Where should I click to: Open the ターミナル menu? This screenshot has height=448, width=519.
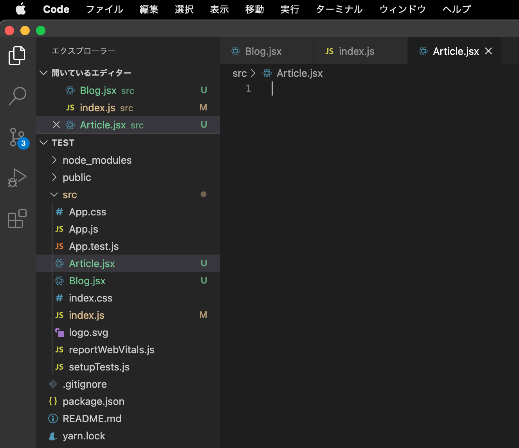[x=339, y=9]
